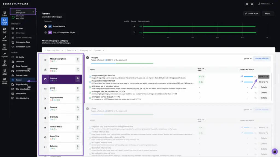The height and width of the screenshot is (157, 280).
Task: Expand the Severity filter dropdown
Action: tap(71, 50)
